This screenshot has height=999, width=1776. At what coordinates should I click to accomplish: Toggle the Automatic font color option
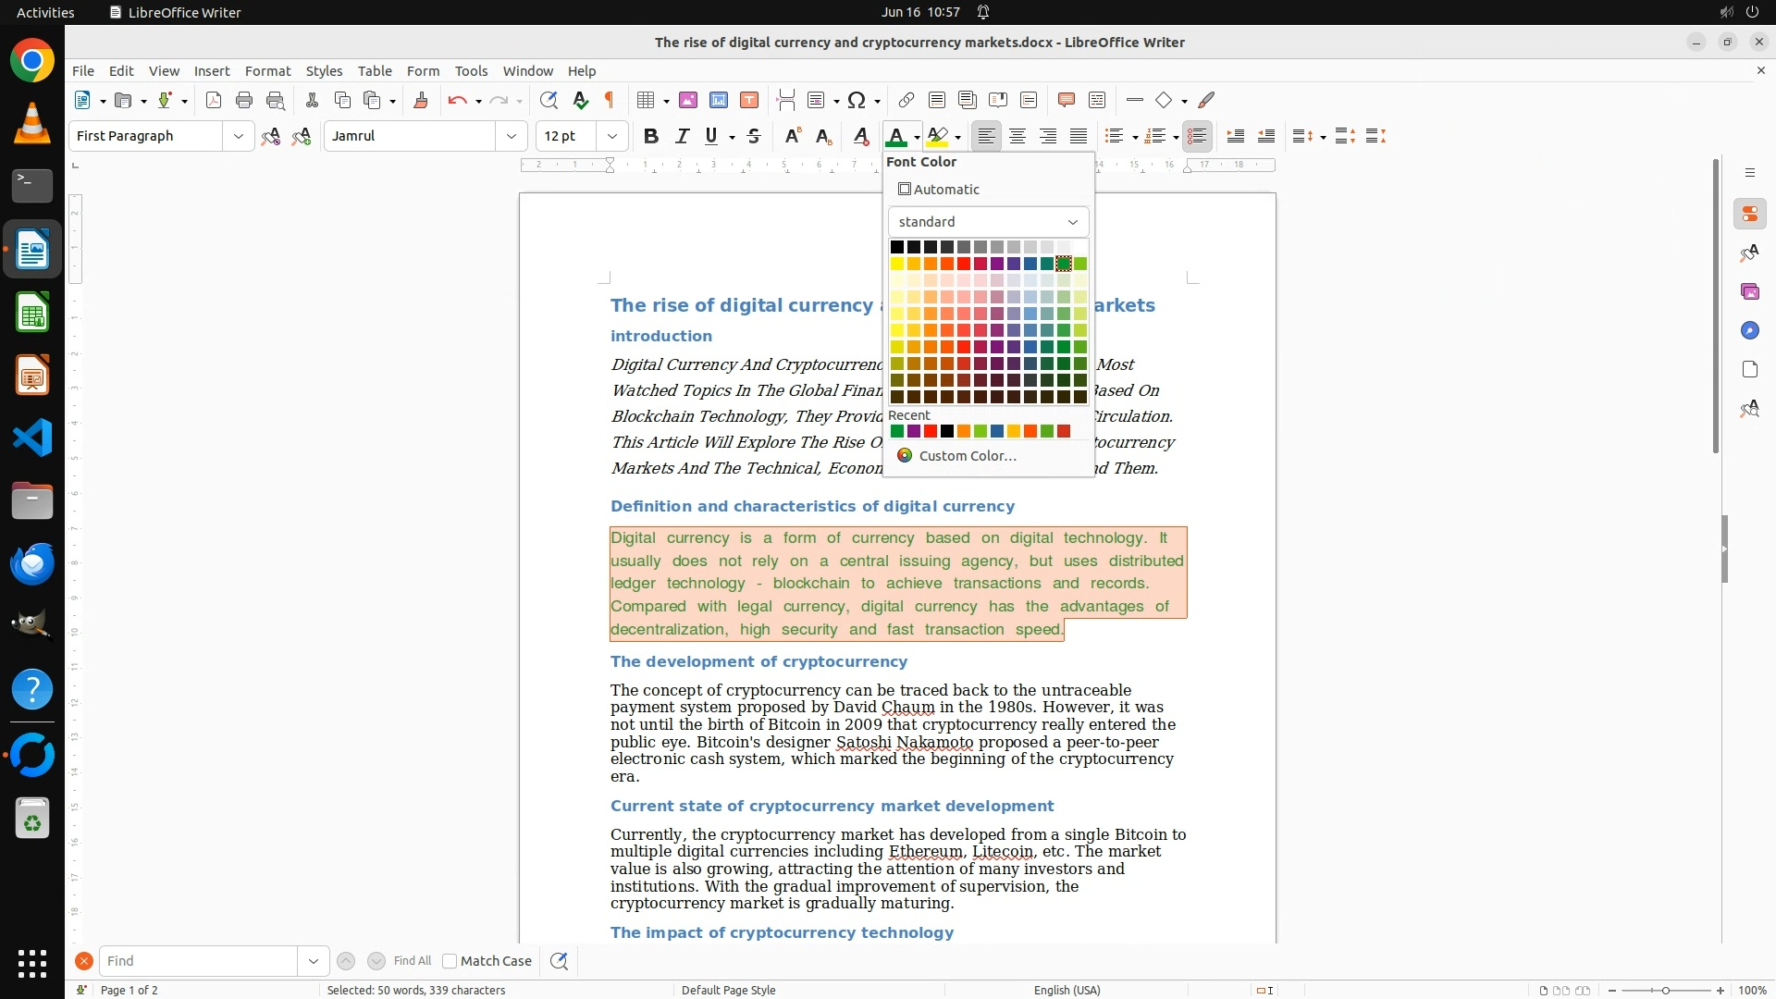tap(939, 189)
